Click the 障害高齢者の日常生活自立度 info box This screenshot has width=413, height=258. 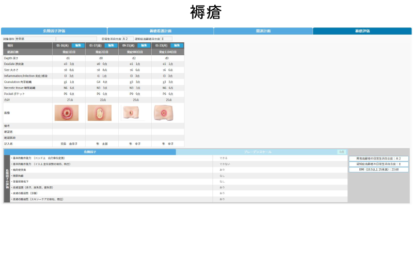pos(378,159)
